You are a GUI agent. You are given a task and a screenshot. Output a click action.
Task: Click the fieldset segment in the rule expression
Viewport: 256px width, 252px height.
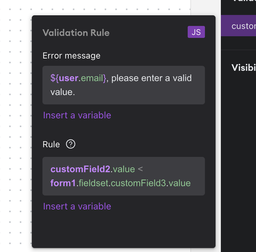[x=94, y=183]
